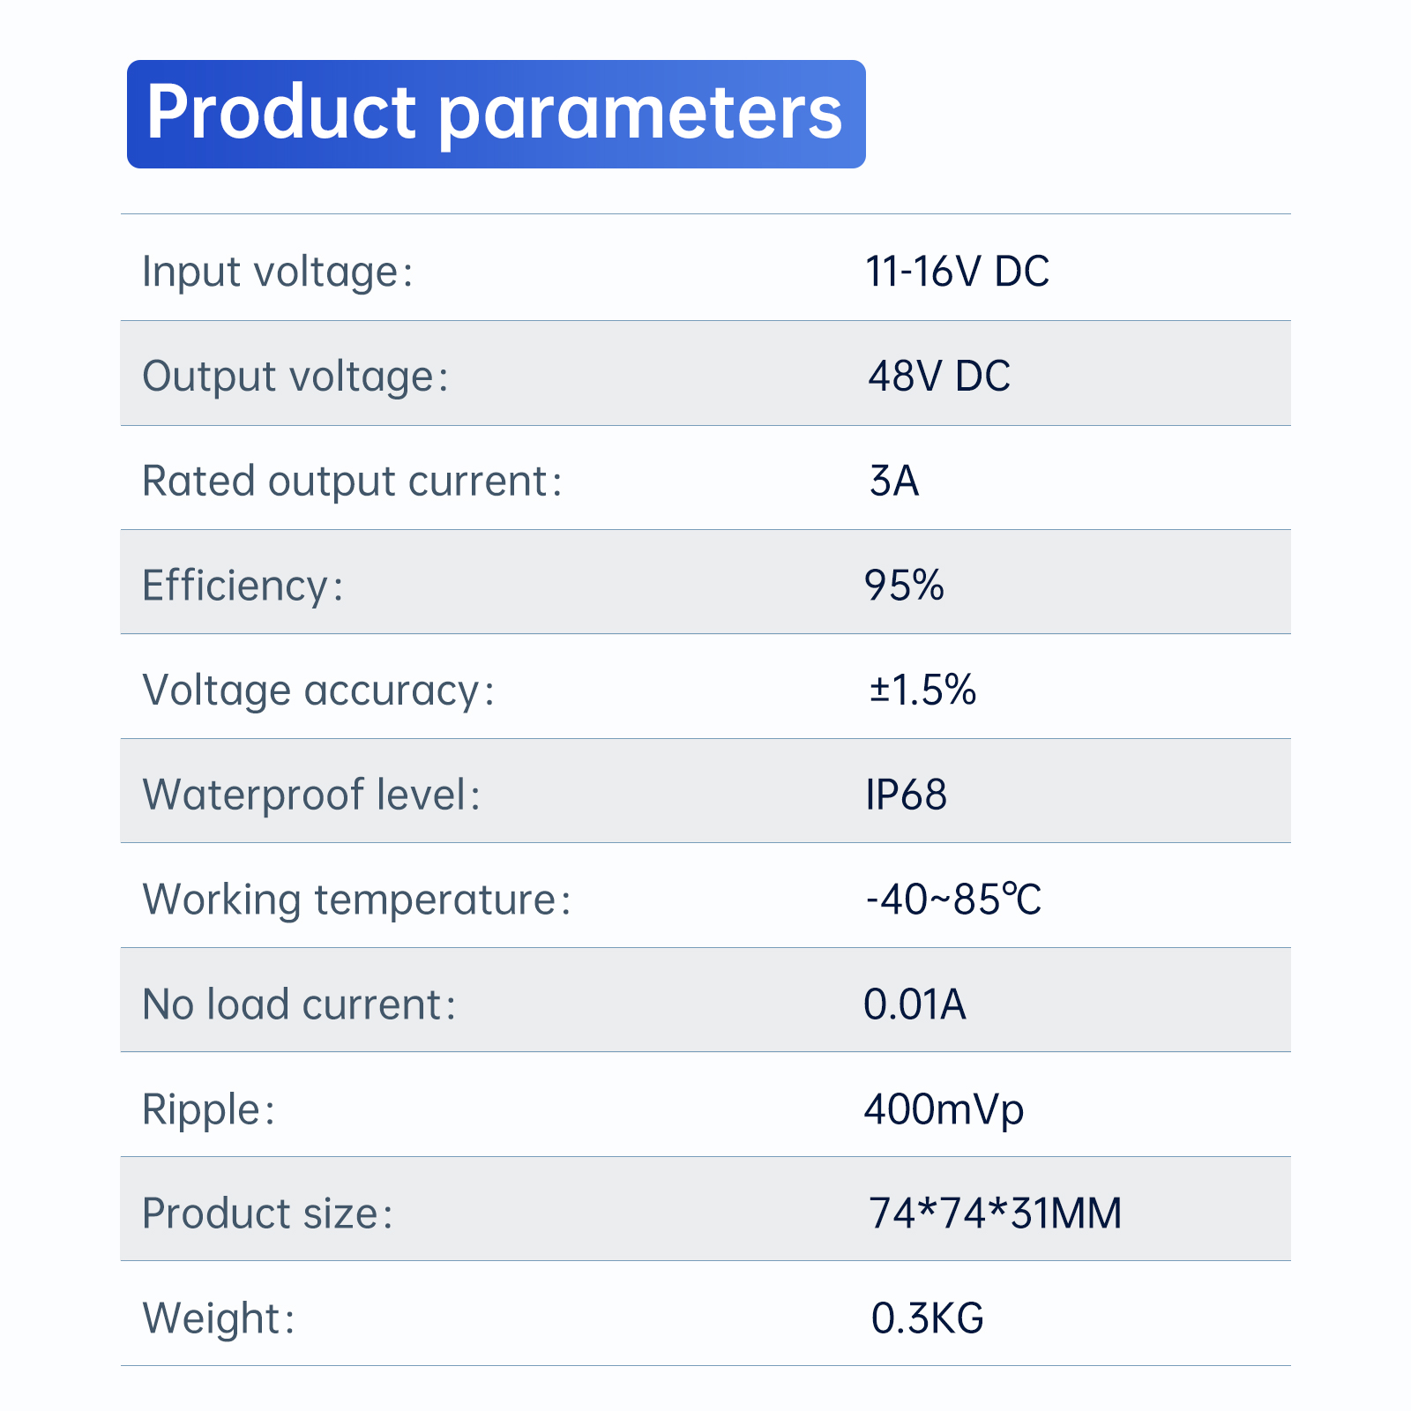Image resolution: width=1411 pixels, height=1411 pixels.
Task: Click the 74*74*31MM size value
Action: point(995,1213)
